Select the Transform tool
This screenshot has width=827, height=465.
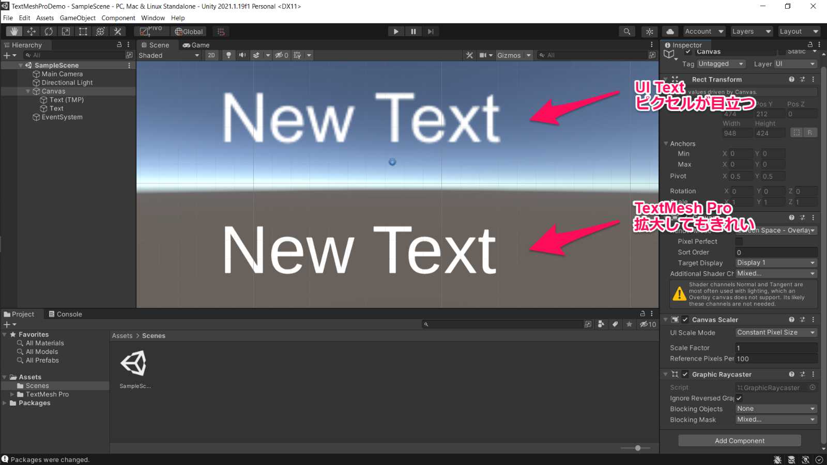(x=100, y=32)
